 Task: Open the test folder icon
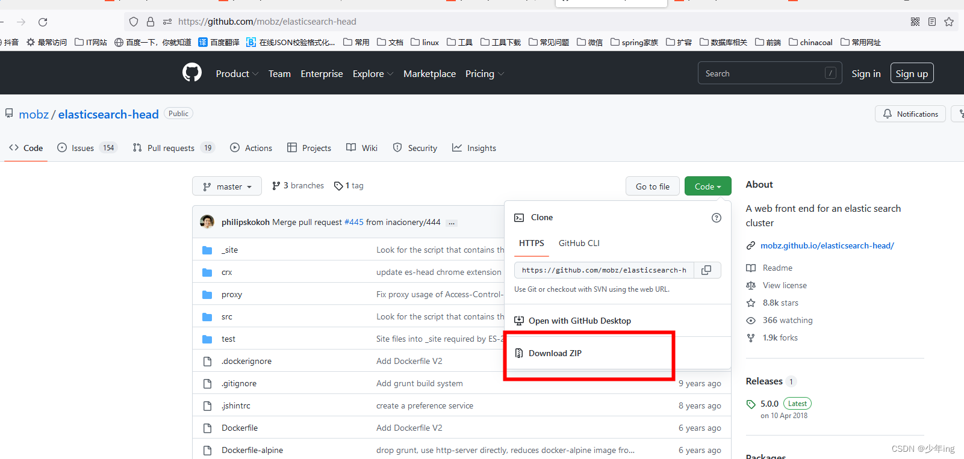click(207, 339)
